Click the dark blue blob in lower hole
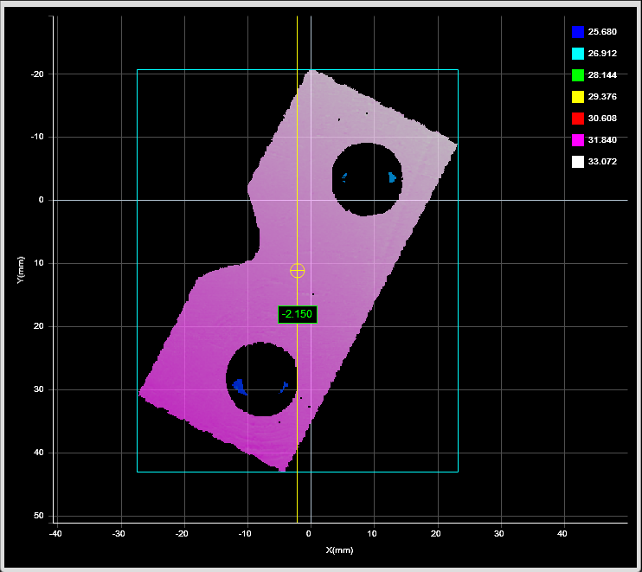Viewport: 642px width, 572px height. [x=239, y=387]
